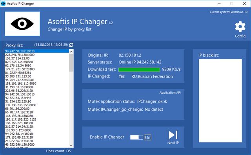Click the Lines count 135 text
The height and width of the screenshot is (155, 251).
coord(58,151)
